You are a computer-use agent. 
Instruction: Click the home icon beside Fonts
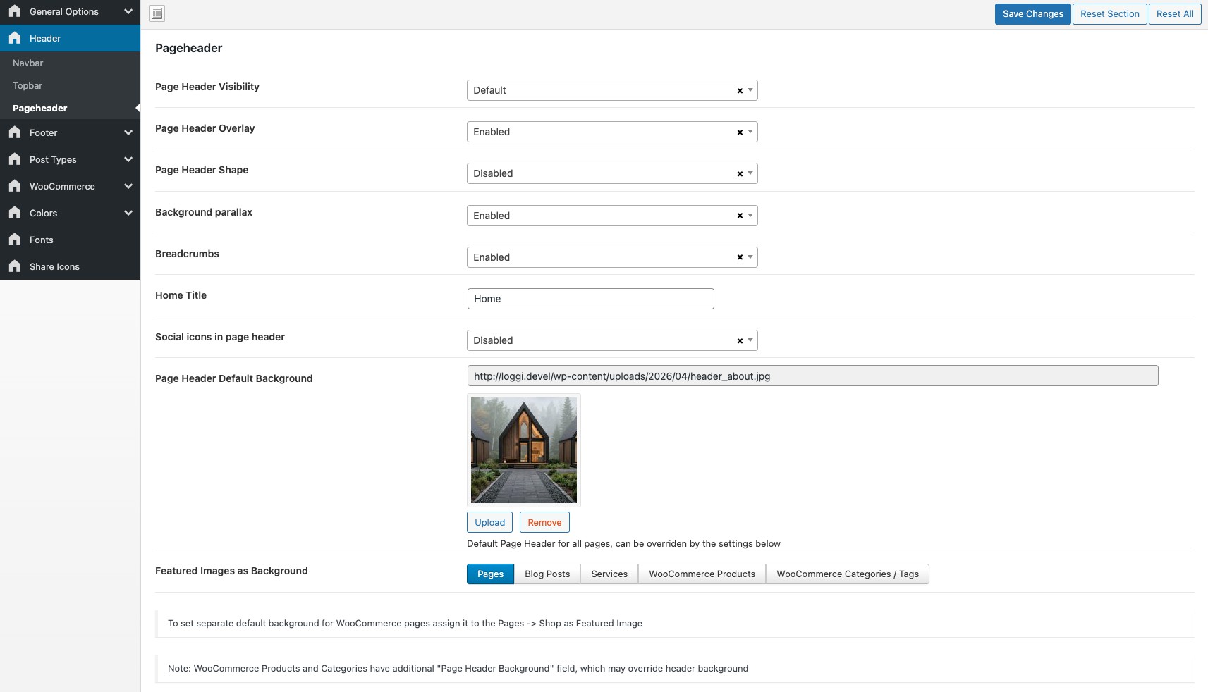tap(15, 240)
